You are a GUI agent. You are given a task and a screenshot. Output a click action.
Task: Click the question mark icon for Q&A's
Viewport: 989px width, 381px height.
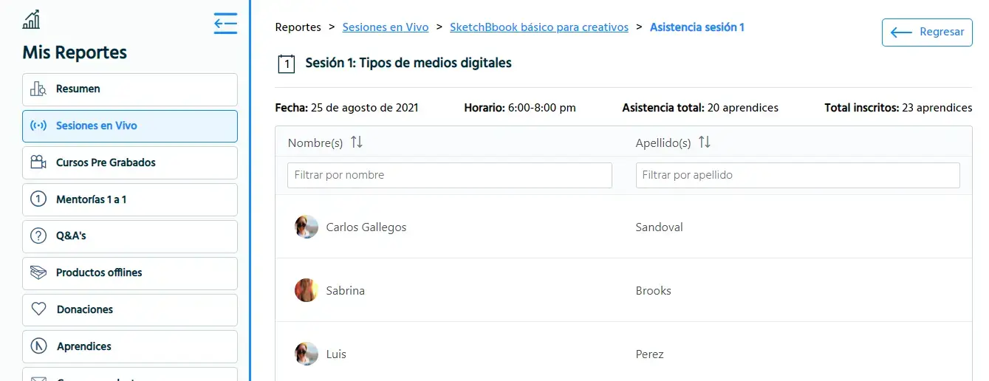point(38,236)
